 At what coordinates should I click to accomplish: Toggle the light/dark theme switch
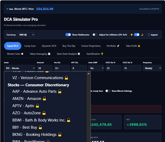(x=137, y=35)
